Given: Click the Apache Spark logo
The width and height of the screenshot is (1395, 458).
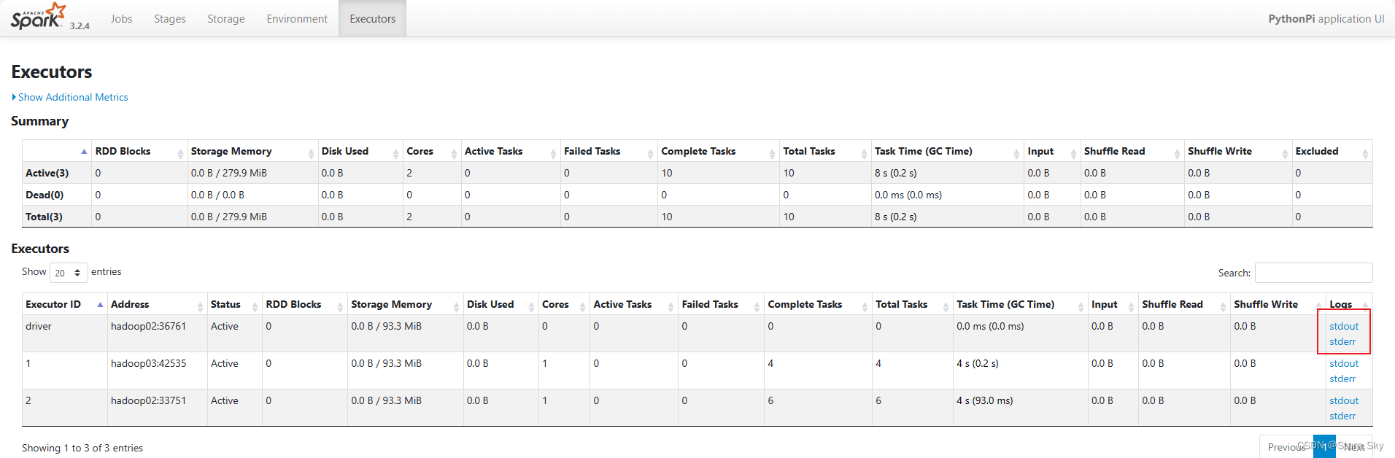Looking at the screenshot, I should click(38, 17).
